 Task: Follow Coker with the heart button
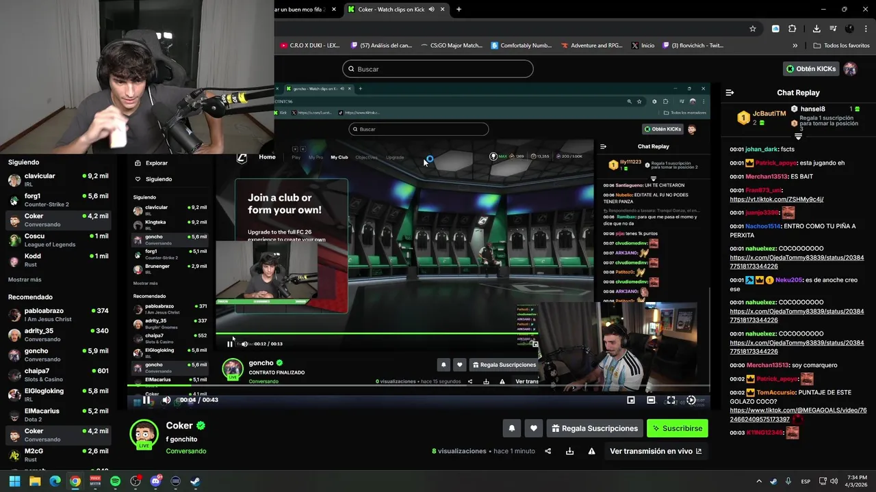pos(533,428)
